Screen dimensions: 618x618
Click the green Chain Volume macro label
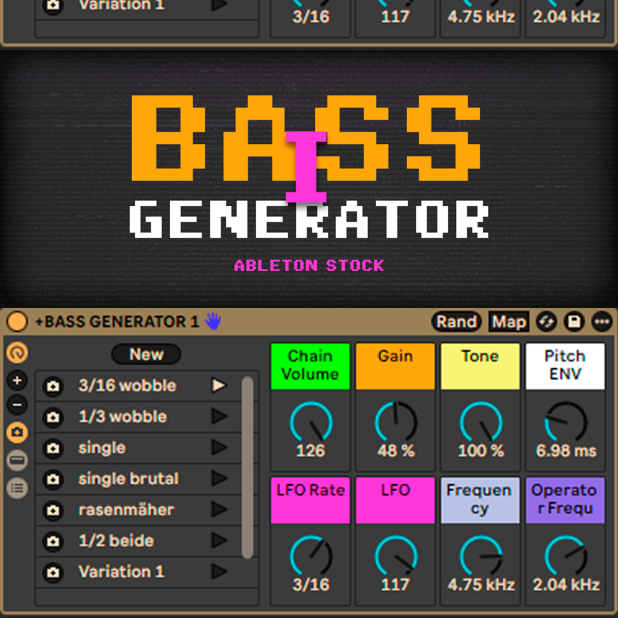pos(310,366)
